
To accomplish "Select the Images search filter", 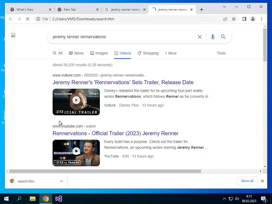I will pyautogui.click(x=99, y=53).
